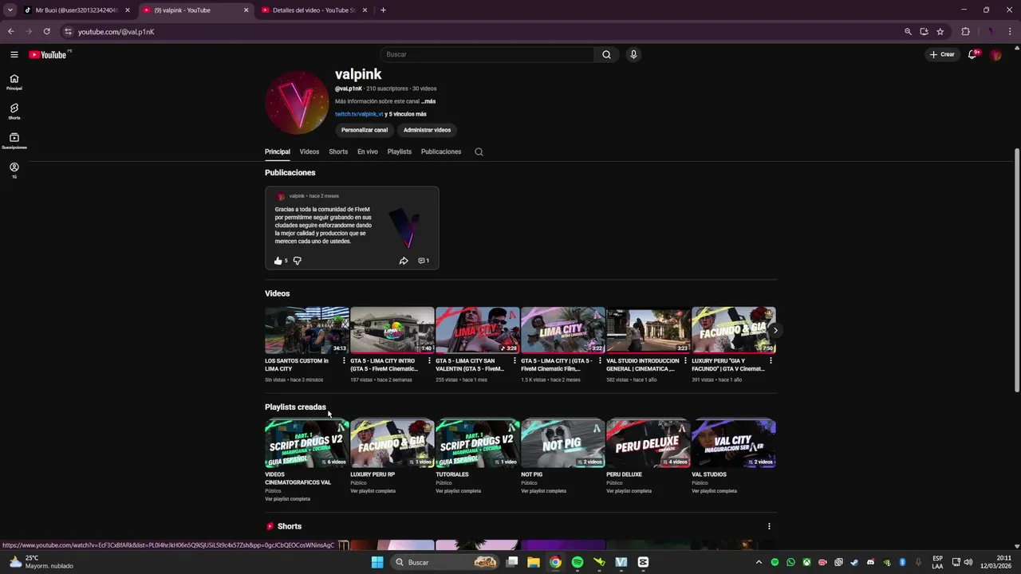Open LUXURY PERU RP playlist thumbnail
The width and height of the screenshot is (1021, 574).
click(392, 443)
